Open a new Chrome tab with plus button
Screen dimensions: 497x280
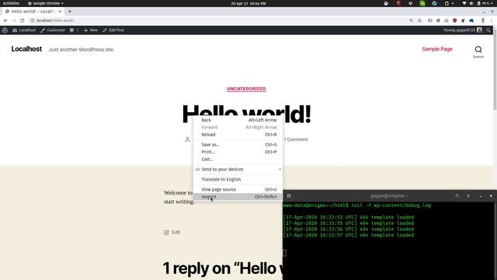(x=70, y=12)
